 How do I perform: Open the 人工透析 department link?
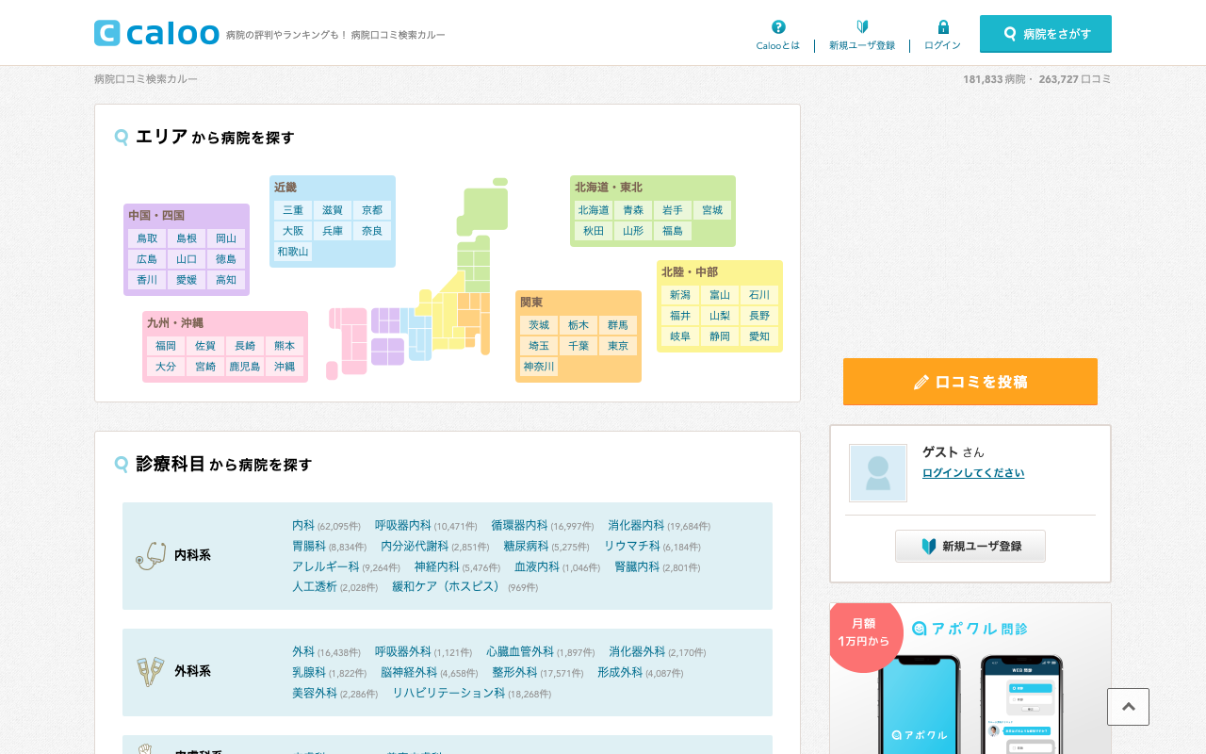coord(315,586)
